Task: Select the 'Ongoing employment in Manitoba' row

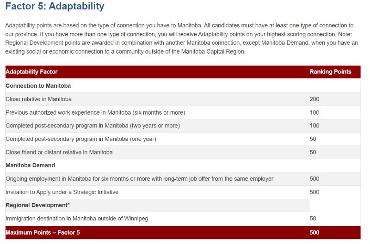Action: [x=183, y=179]
